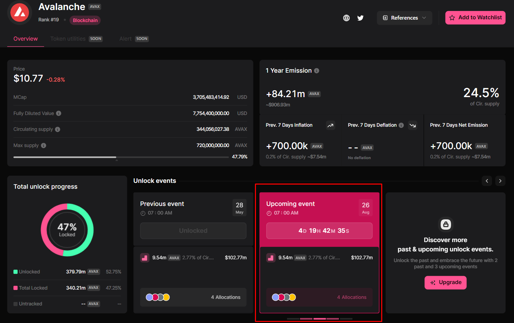
Task: Go to previous unlock events with left arrow
Action: click(x=487, y=181)
